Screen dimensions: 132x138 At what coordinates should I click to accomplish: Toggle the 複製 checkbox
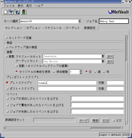tap(6, 56)
